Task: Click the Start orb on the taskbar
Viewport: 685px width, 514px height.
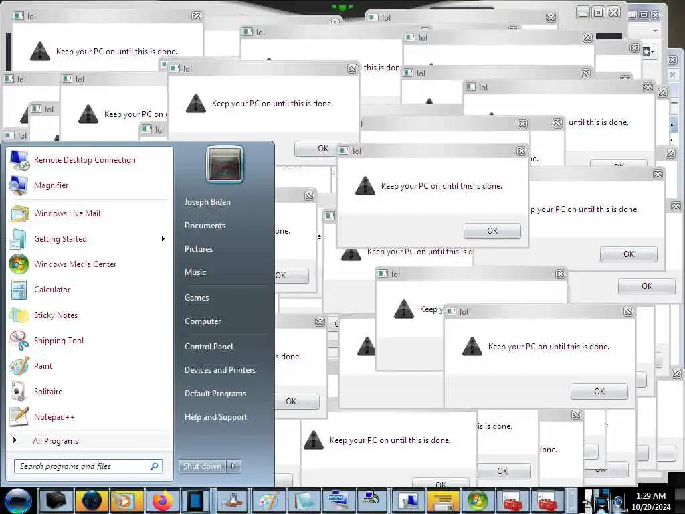Action: pos(17,501)
